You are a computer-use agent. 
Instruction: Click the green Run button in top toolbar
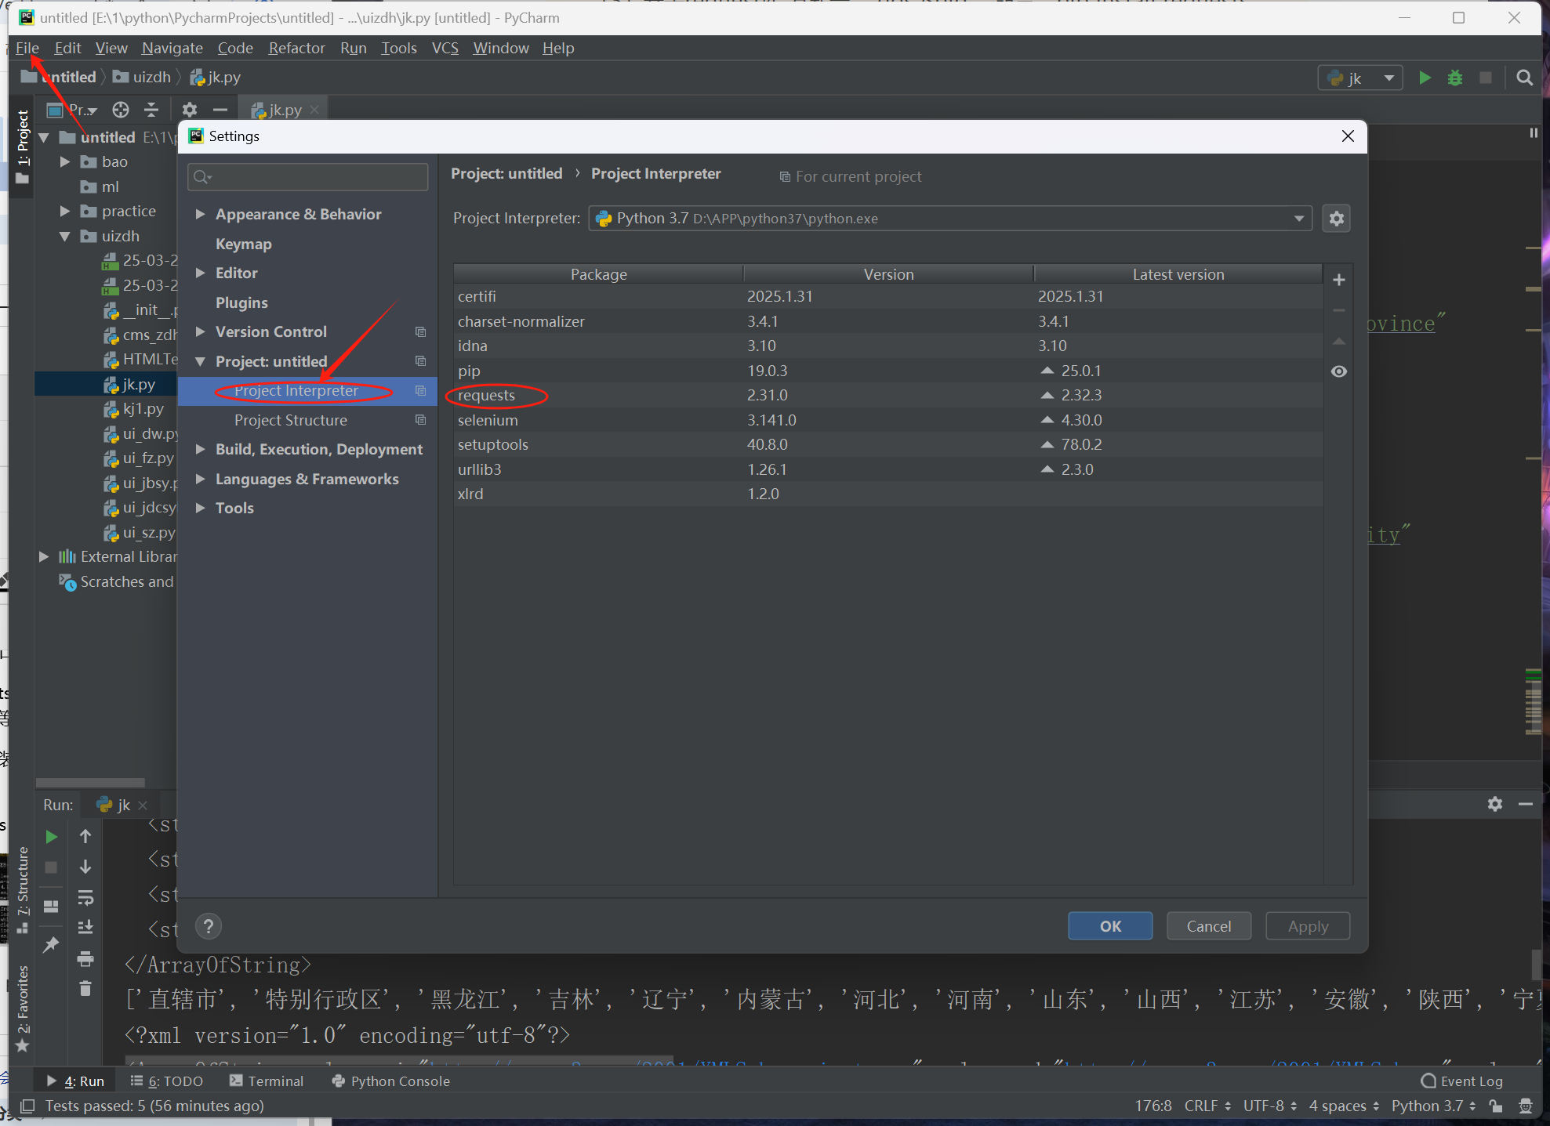[1425, 78]
